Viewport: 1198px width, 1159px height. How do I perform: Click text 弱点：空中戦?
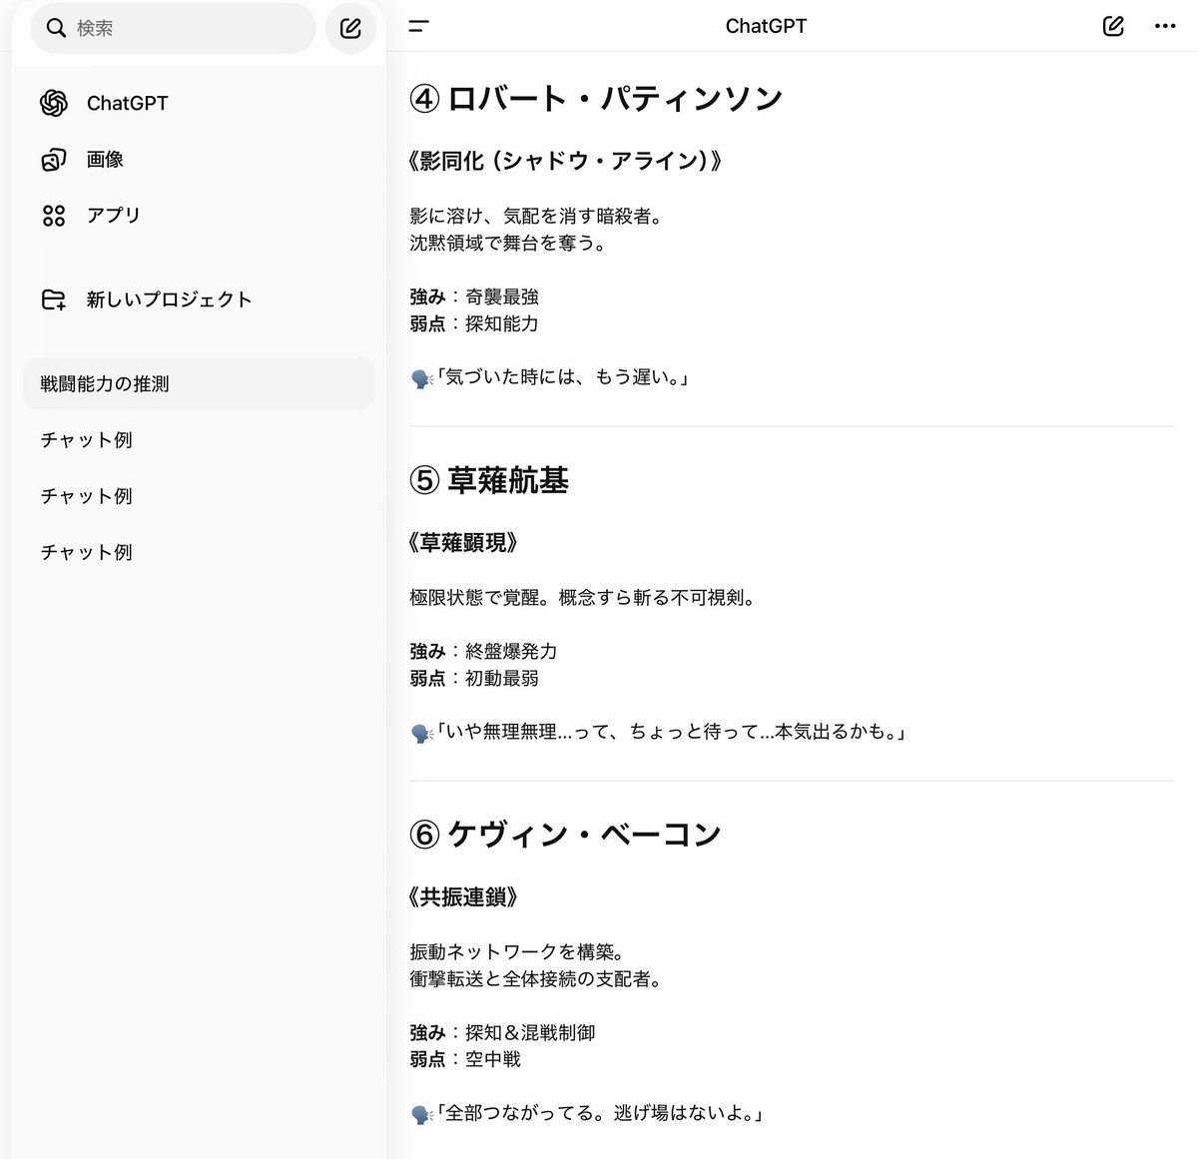[x=465, y=1059]
